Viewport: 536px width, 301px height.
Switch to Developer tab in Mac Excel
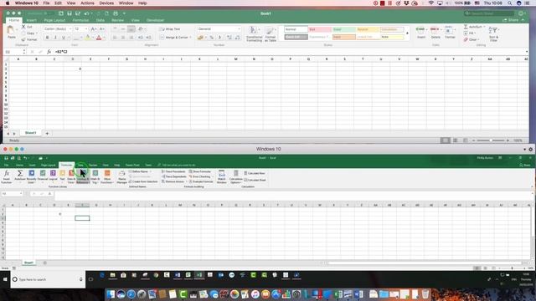(x=155, y=20)
